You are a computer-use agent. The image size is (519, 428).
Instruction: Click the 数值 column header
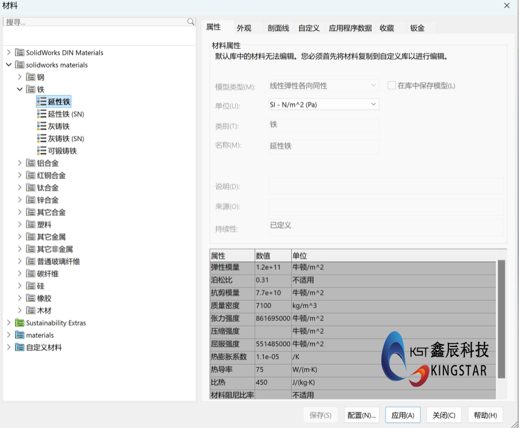[273, 256]
